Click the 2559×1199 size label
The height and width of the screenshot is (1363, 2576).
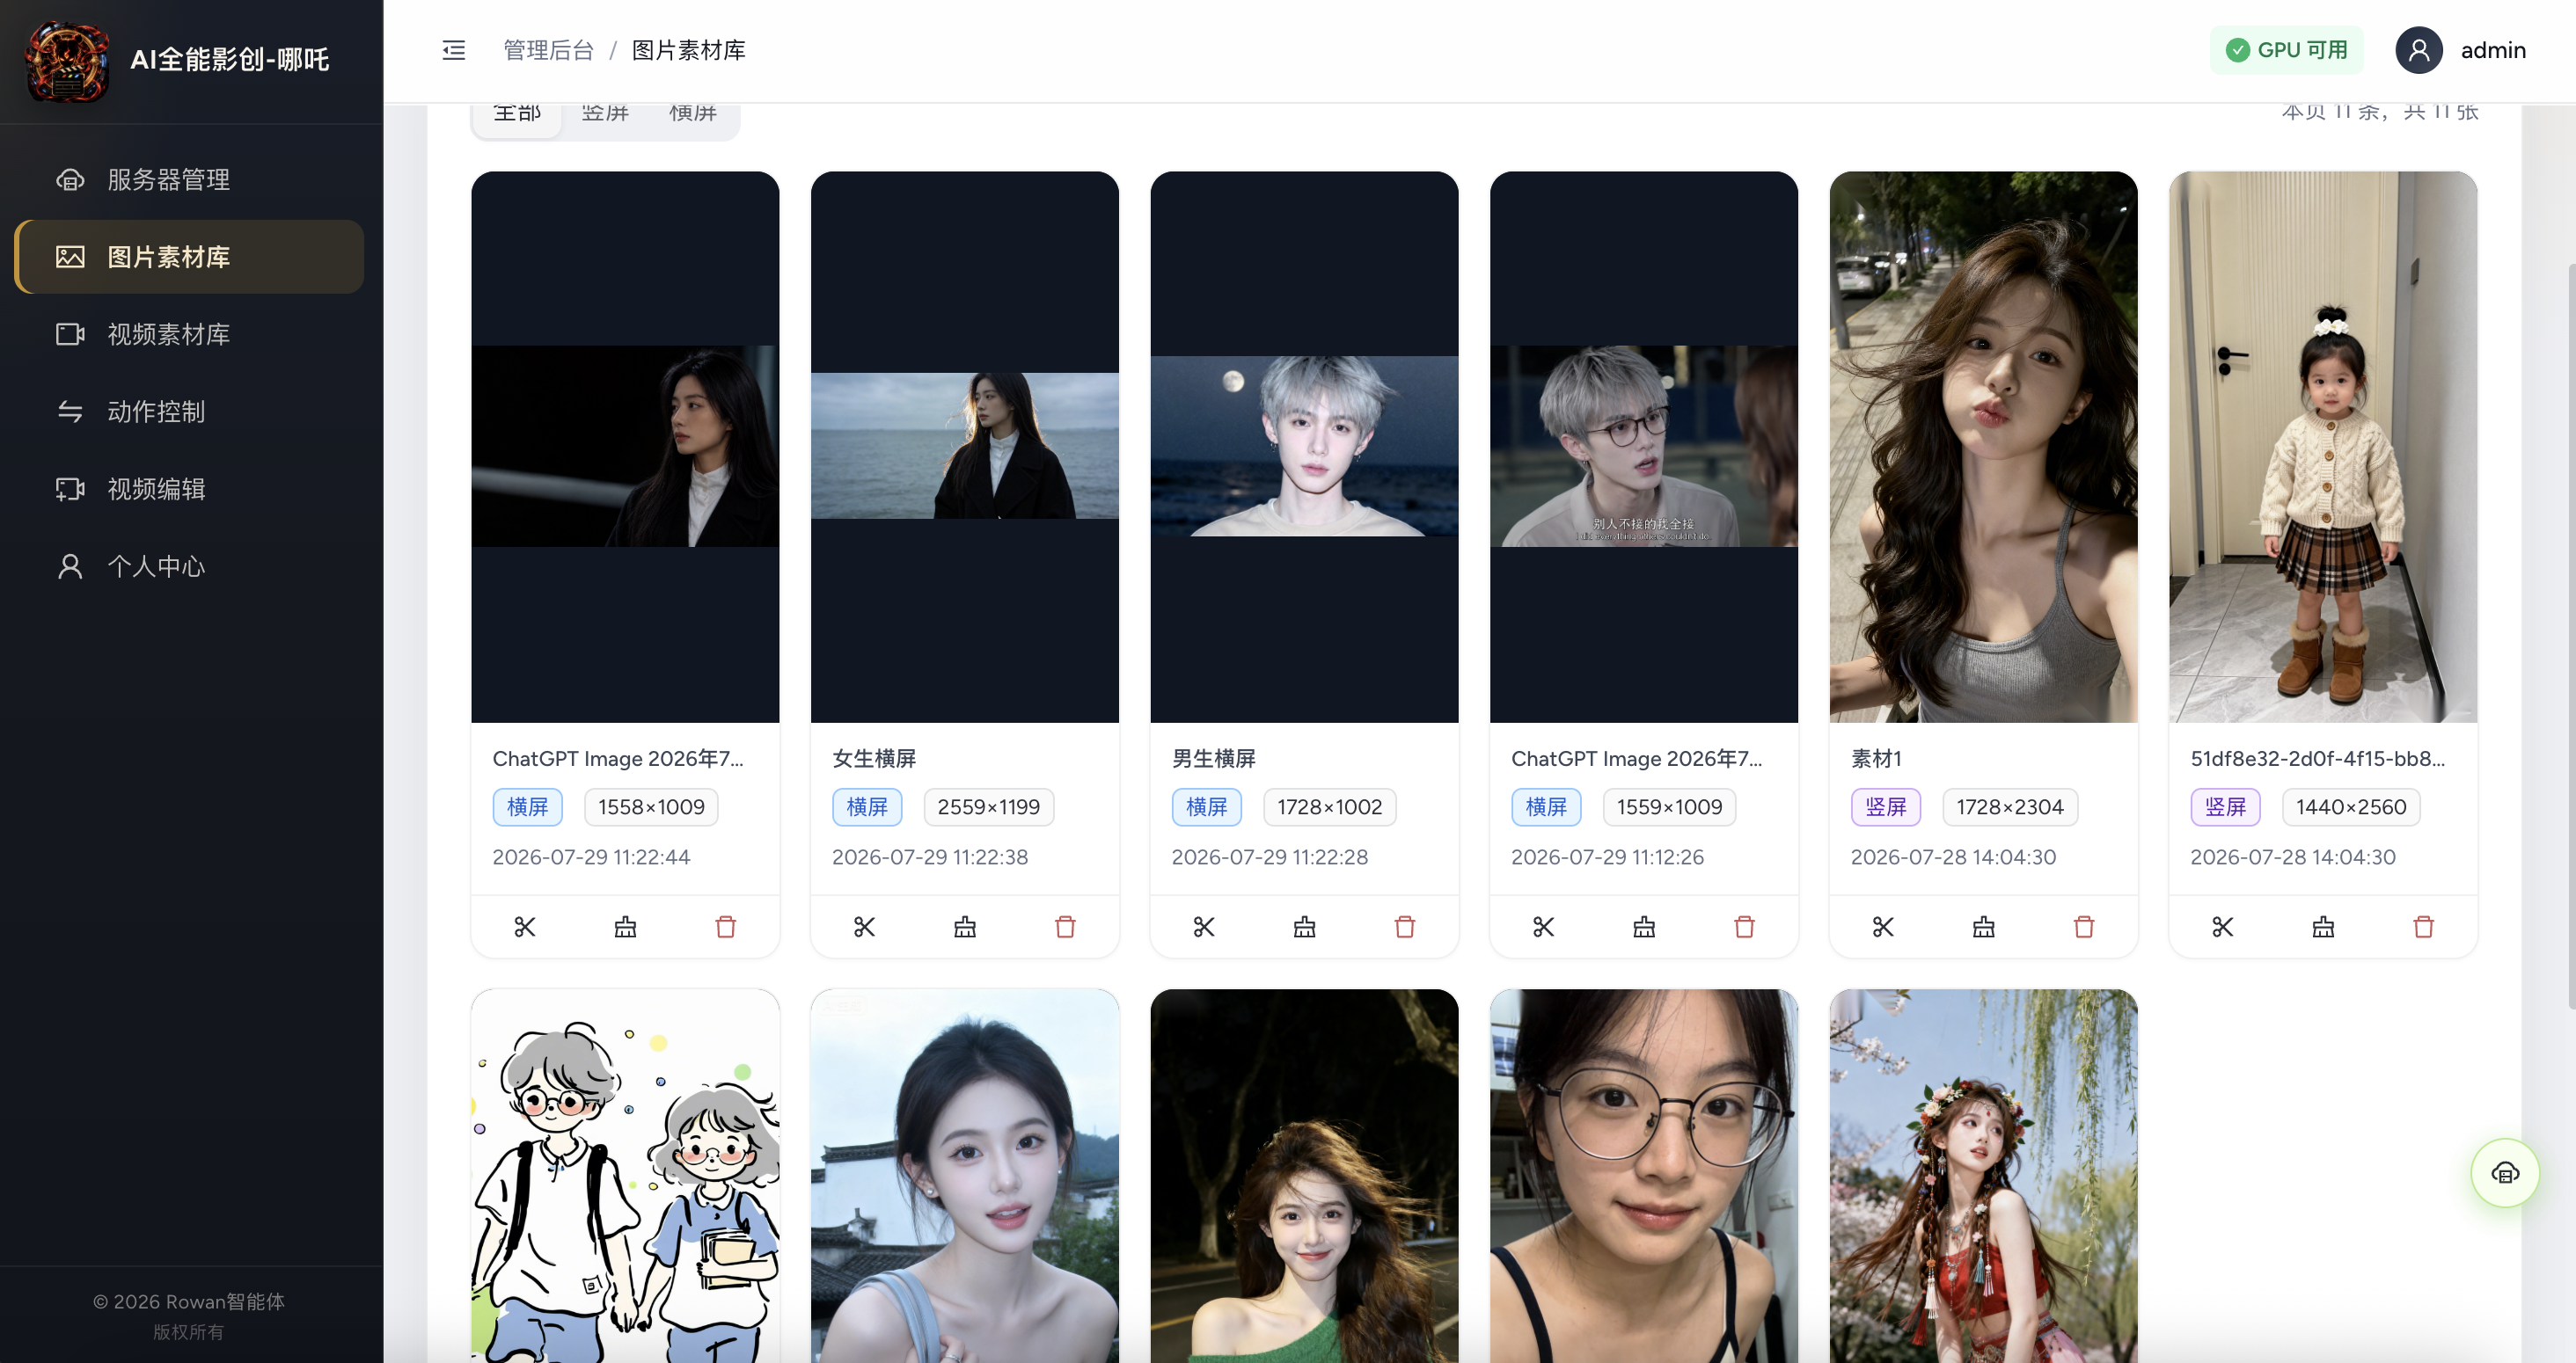coord(989,807)
